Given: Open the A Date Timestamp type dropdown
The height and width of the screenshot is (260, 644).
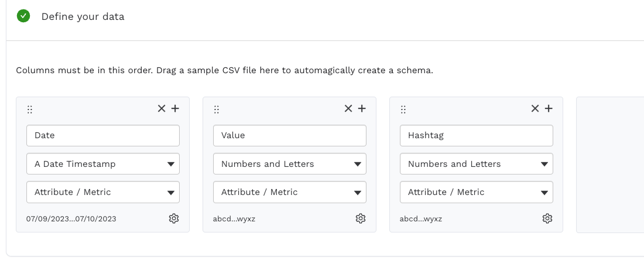Looking at the screenshot, I should 103,164.
